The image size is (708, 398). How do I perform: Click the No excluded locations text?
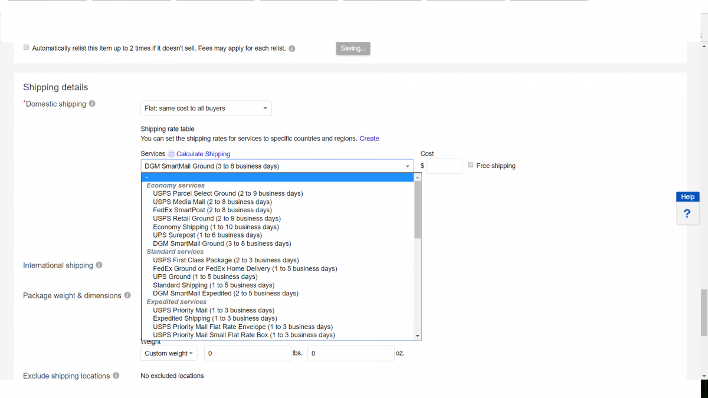point(172,376)
